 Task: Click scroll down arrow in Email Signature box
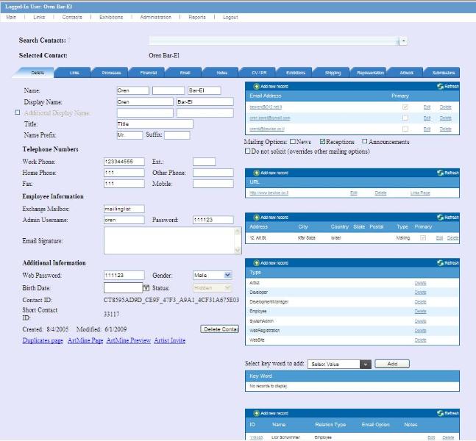pos(238,250)
